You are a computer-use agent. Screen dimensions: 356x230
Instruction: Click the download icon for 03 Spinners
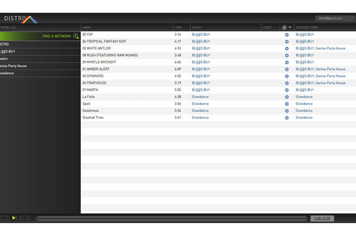point(287,76)
